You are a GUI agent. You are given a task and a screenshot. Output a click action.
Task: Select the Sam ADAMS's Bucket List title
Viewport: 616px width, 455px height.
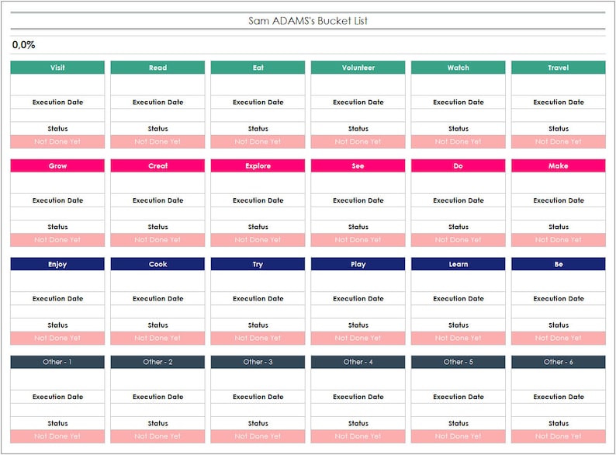coord(307,21)
